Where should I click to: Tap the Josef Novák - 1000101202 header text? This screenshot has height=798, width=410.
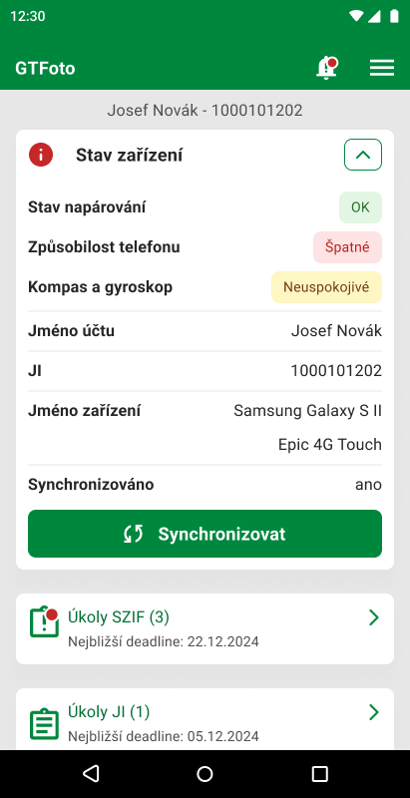(x=205, y=110)
